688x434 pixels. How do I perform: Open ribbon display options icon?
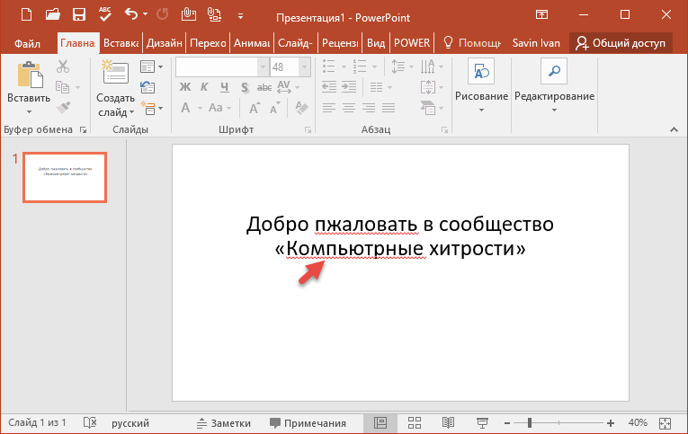[542, 15]
